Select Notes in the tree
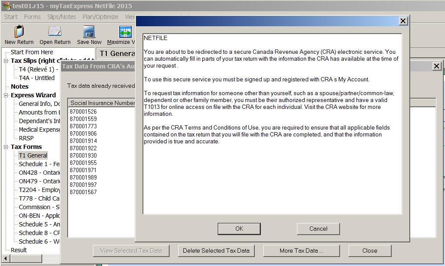This screenshot has width=445, height=266. (x=20, y=87)
